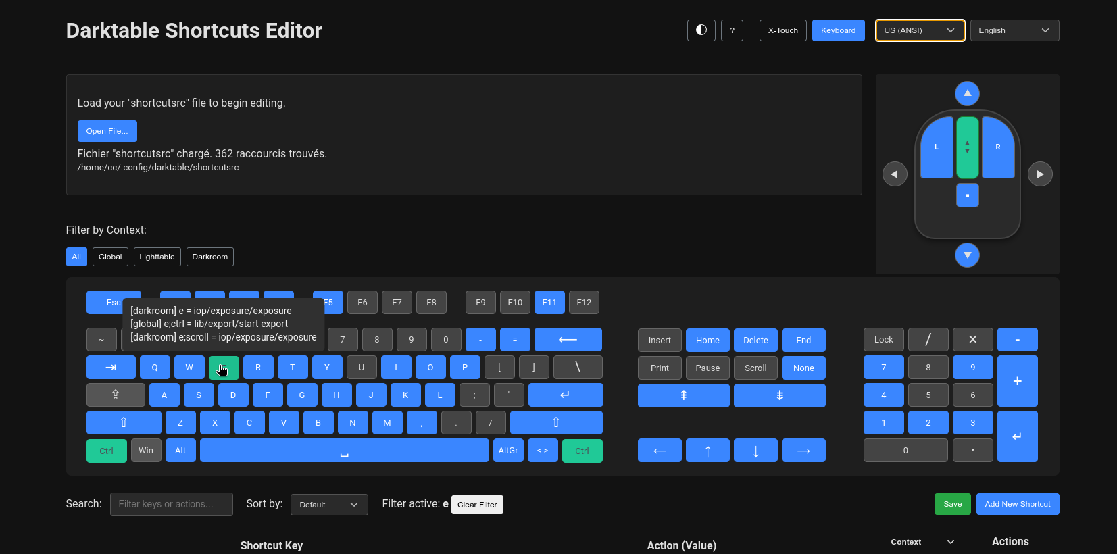Screen dimensions: 1117x554
Task: Select the Win key
Action: [146, 451]
